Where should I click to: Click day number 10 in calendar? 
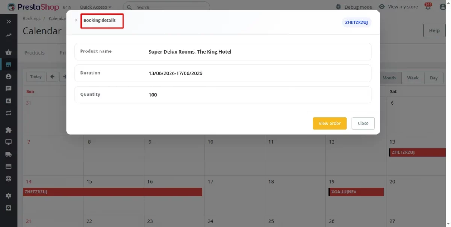click(x=210, y=142)
